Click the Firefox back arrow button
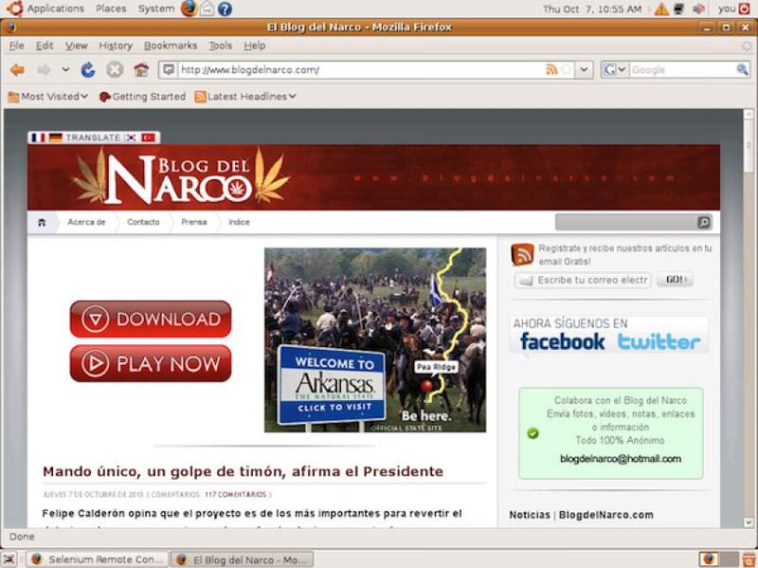Screen dimensions: 758x568 click(x=17, y=70)
